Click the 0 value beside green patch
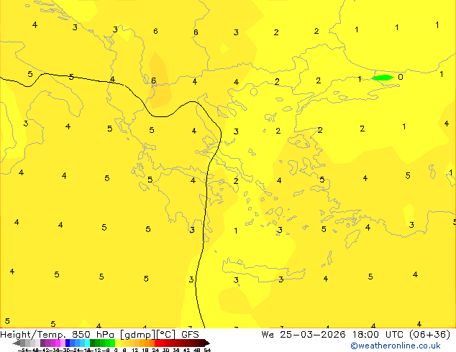The height and width of the screenshot is (352, 456). pos(401,77)
